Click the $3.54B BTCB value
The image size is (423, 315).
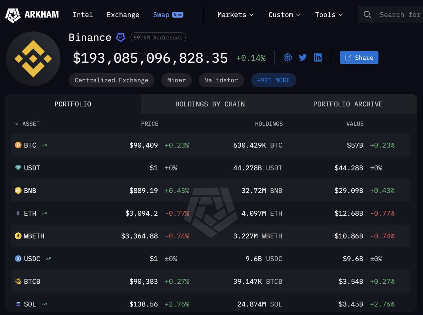point(351,281)
